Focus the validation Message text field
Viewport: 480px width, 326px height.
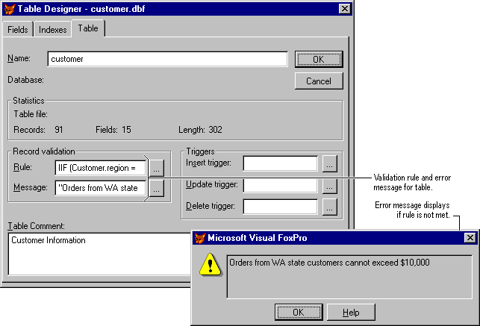click(100, 189)
